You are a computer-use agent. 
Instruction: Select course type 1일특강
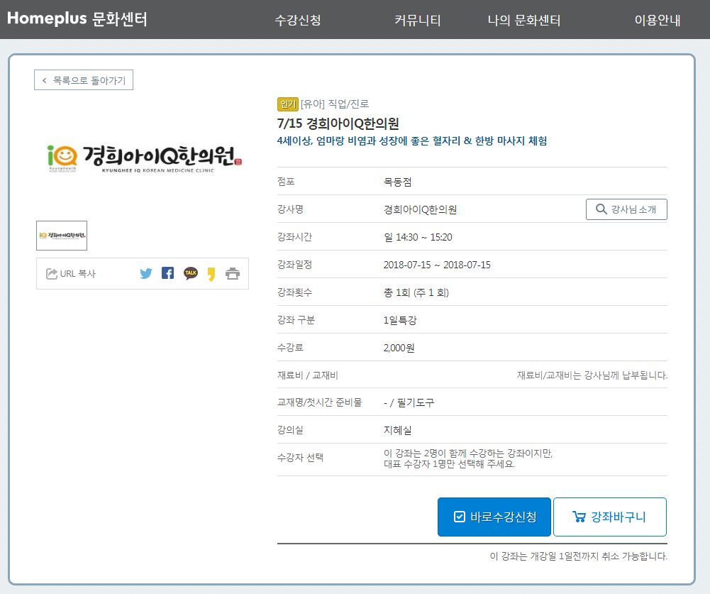pyautogui.click(x=400, y=320)
